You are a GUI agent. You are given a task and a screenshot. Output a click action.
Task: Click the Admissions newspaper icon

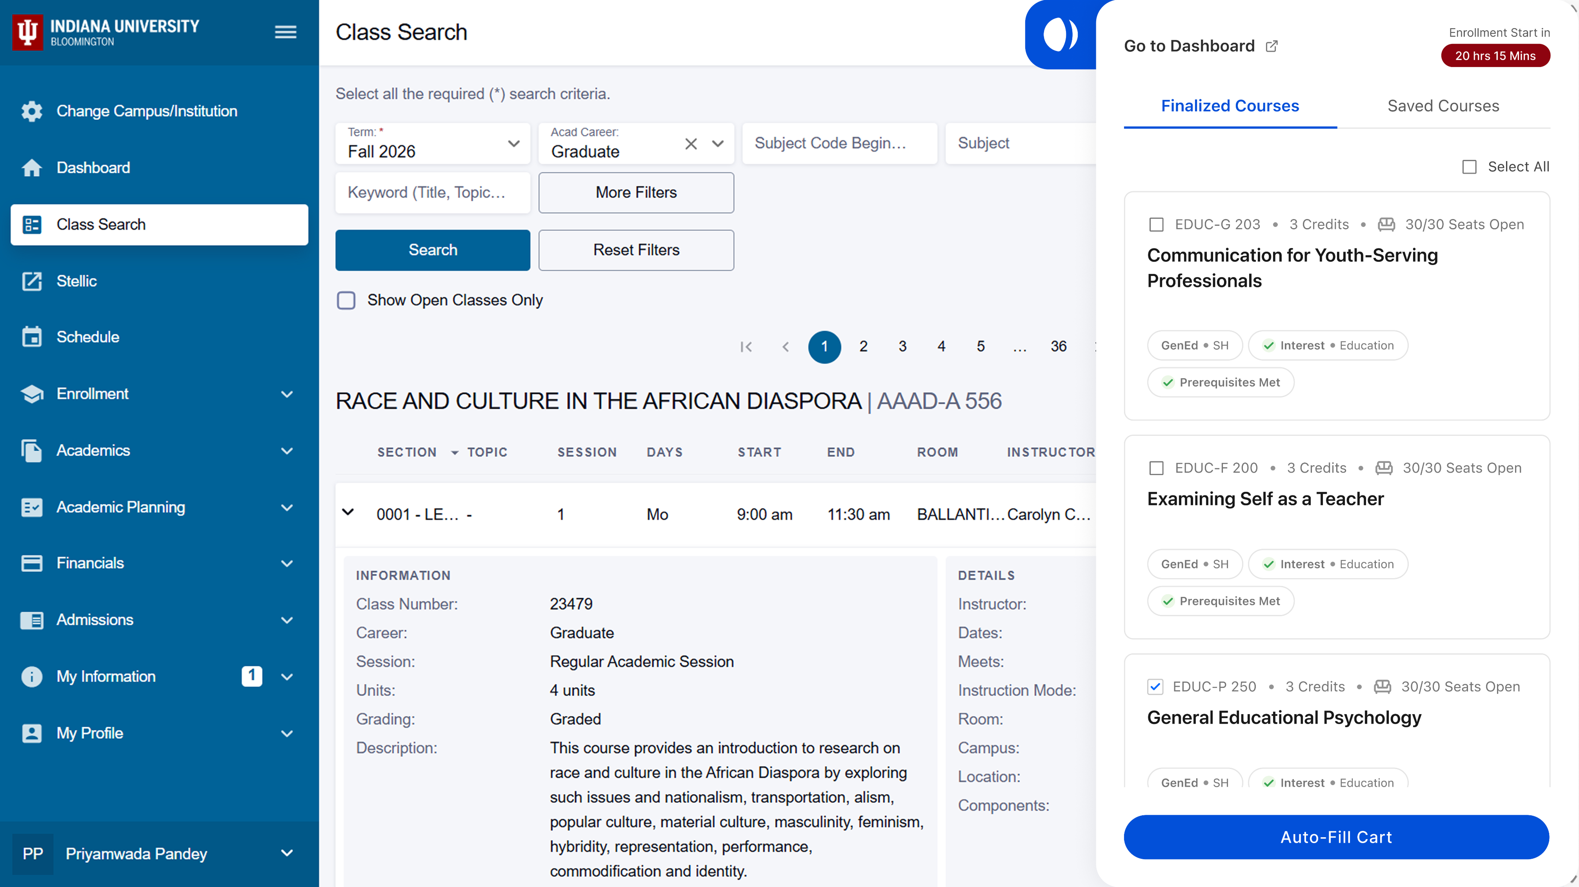pyautogui.click(x=32, y=620)
